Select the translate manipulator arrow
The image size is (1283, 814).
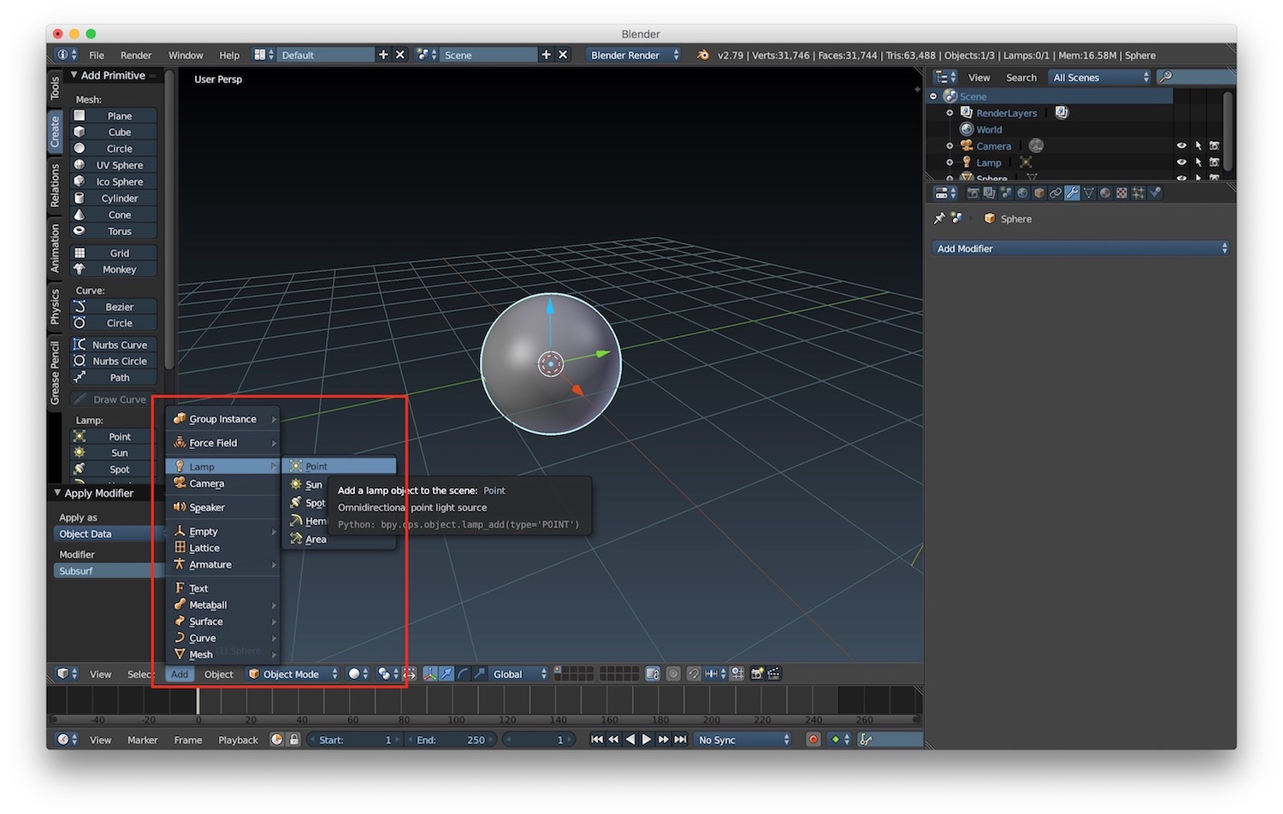447,674
